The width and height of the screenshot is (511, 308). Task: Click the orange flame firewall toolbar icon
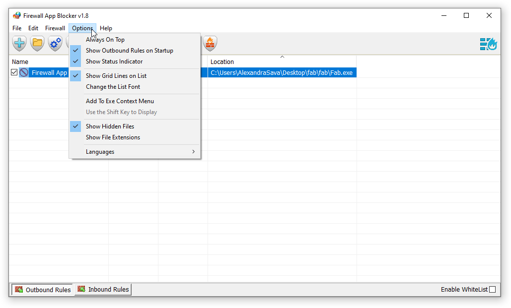pyautogui.click(x=210, y=44)
